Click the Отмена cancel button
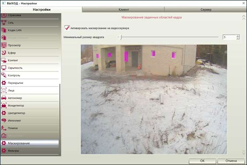This screenshot has width=247, height=165. (x=231, y=161)
